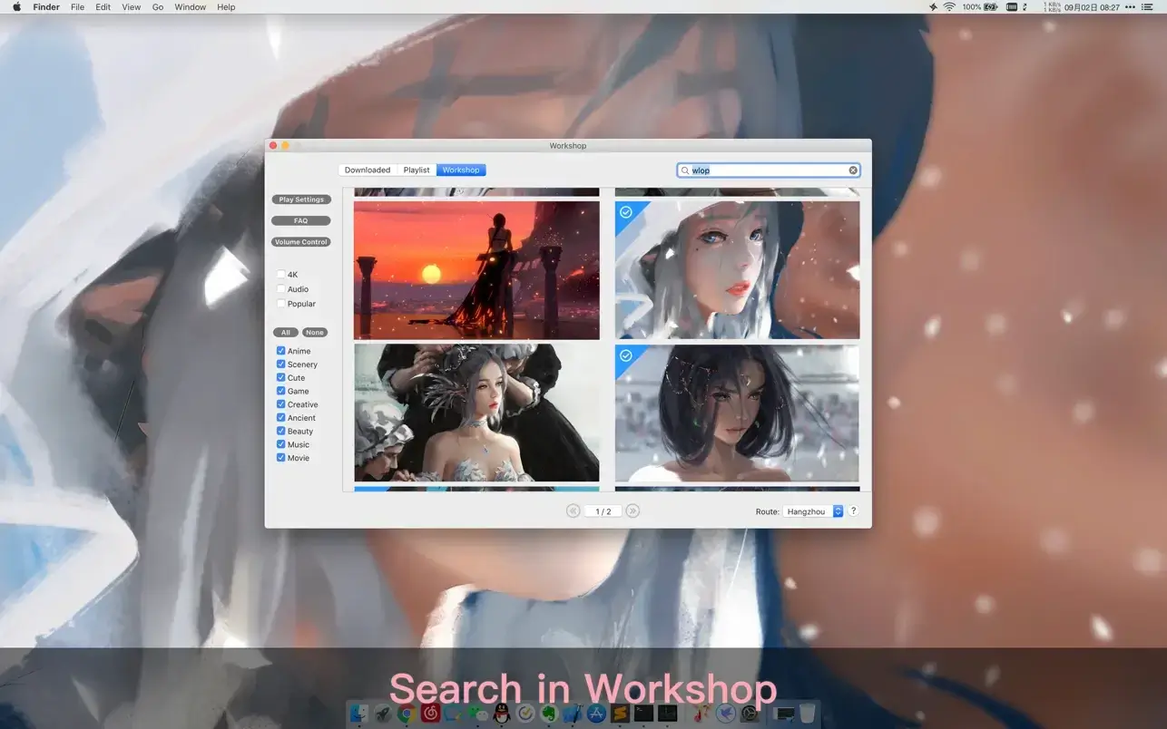Open Play Settings
The width and height of the screenshot is (1167, 729).
[301, 199]
